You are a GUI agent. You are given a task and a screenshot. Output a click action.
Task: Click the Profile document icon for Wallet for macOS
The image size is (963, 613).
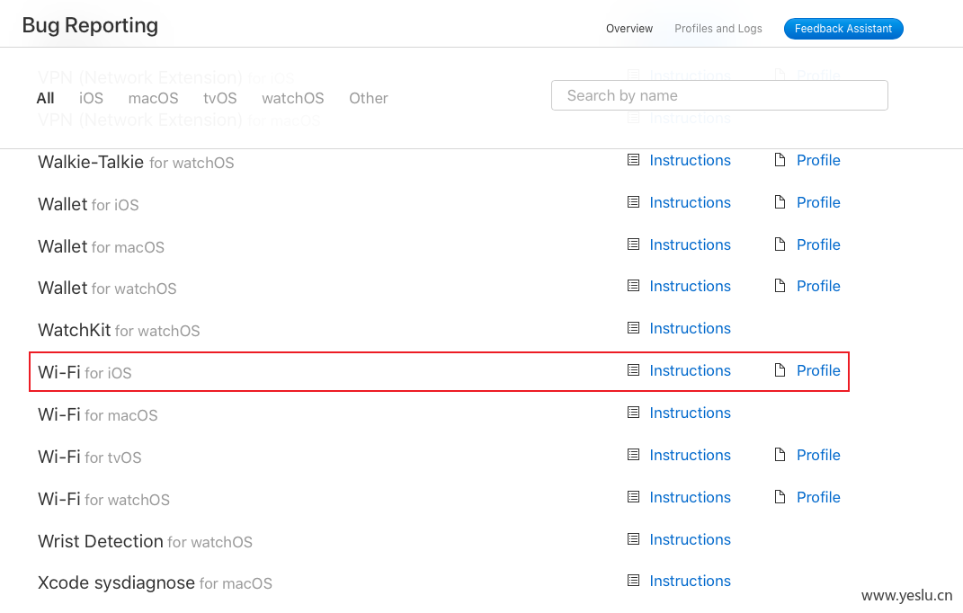(780, 244)
